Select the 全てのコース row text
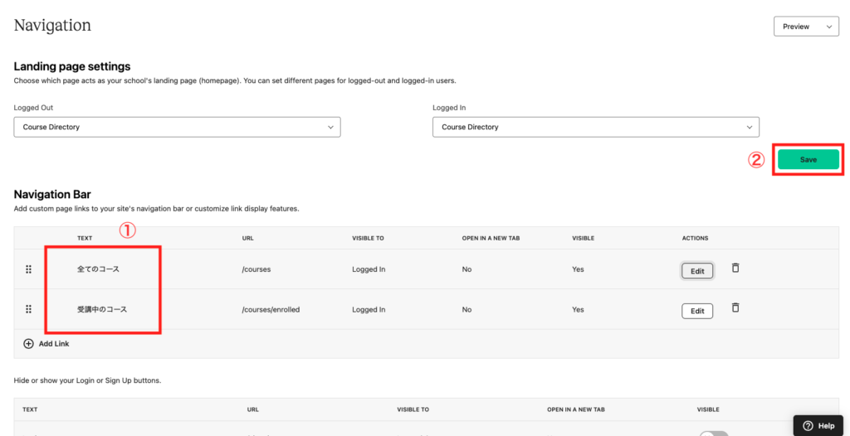The image size is (850, 436). click(98, 269)
